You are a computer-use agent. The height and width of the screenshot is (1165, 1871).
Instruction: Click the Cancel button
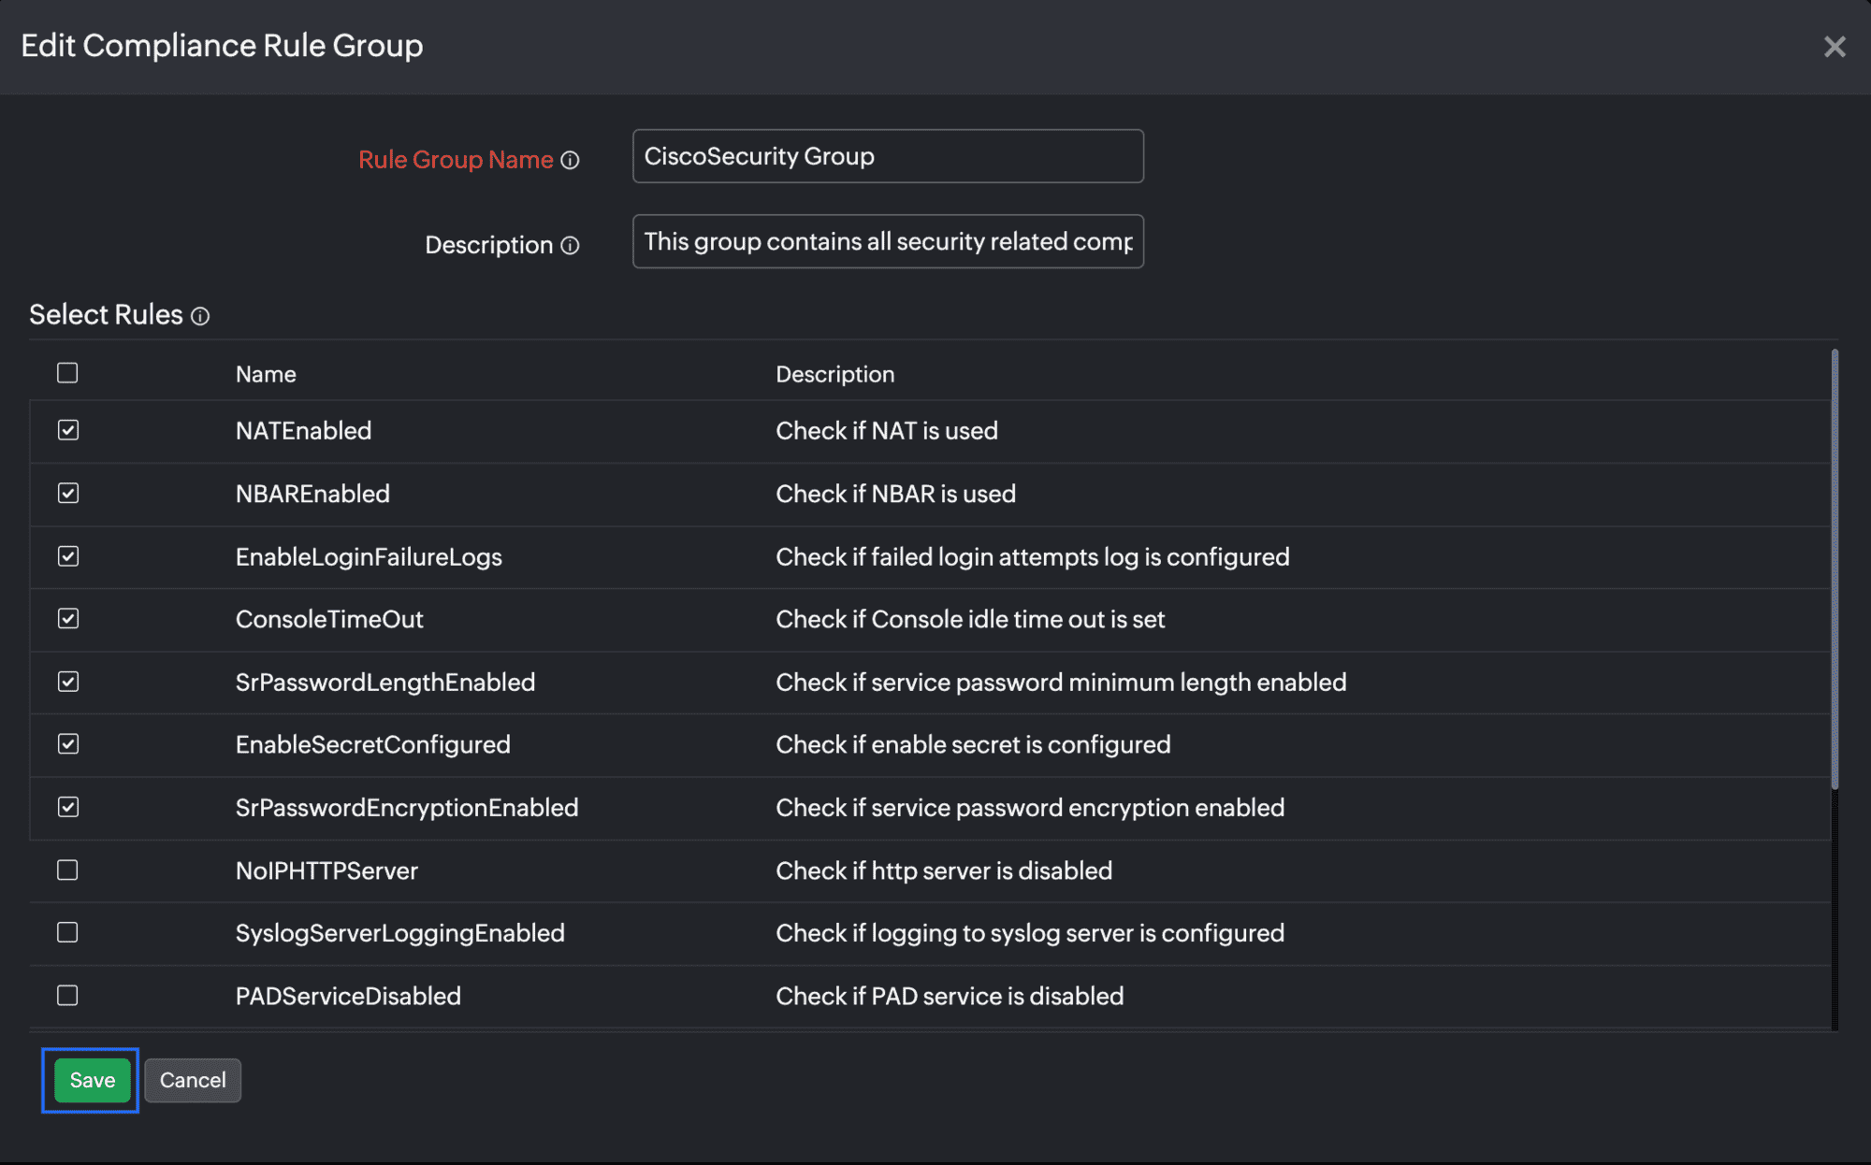point(193,1080)
